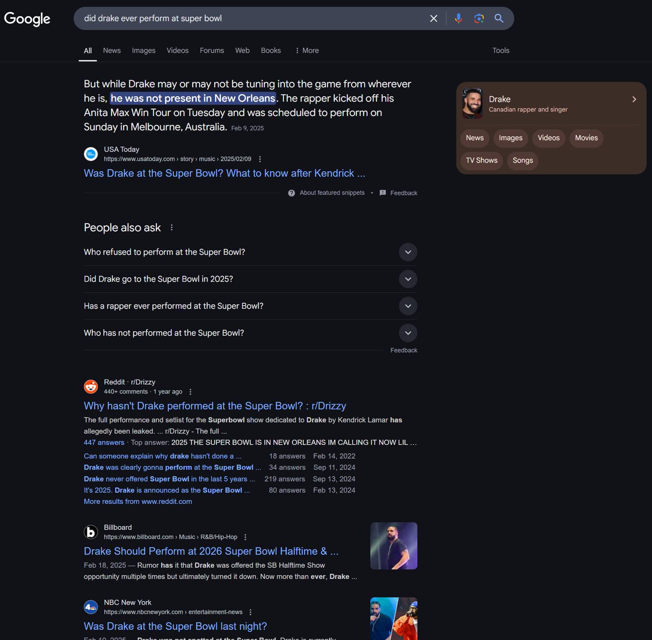This screenshot has width=652, height=640.
Task: Open the Billboard result Drake thumbnail
Action: coord(394,546)
